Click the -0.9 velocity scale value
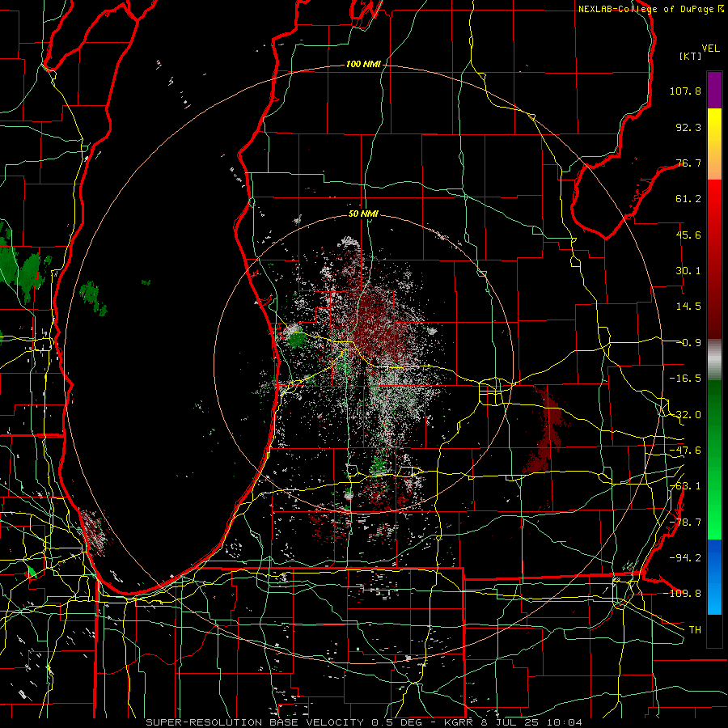The width and height of the screenshot is (728, 728). [688, 343]
